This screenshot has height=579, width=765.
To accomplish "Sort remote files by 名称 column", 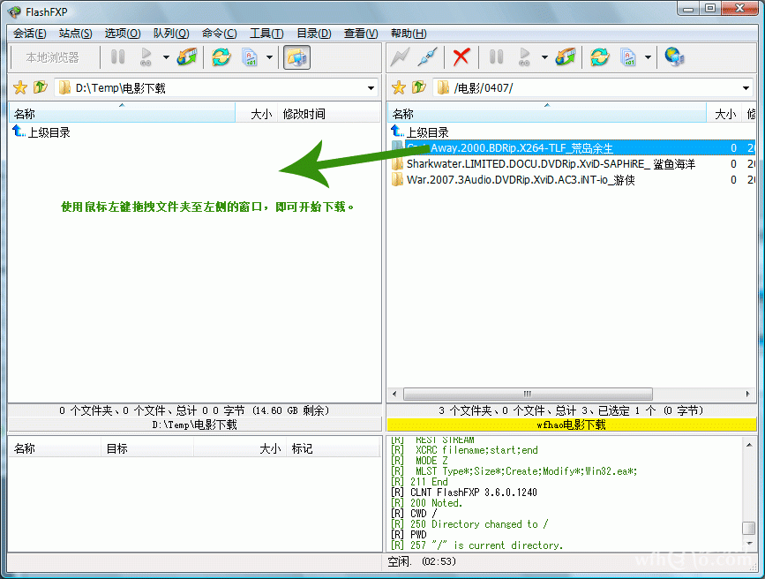I will [547, 113].
